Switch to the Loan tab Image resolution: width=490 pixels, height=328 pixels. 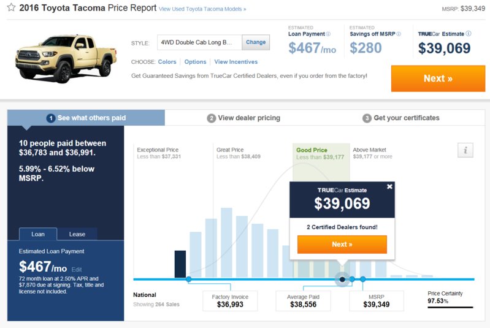point(38,234)
